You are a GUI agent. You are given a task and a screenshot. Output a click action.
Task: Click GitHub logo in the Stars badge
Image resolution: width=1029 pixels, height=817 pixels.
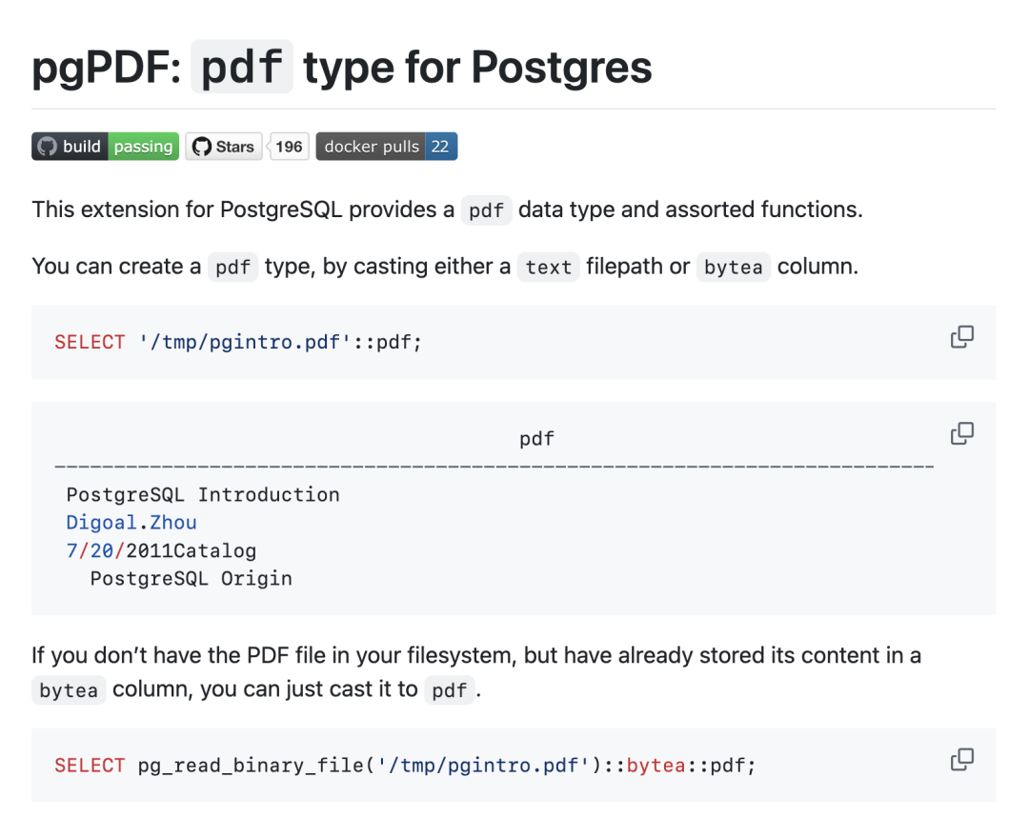point(201,147)
